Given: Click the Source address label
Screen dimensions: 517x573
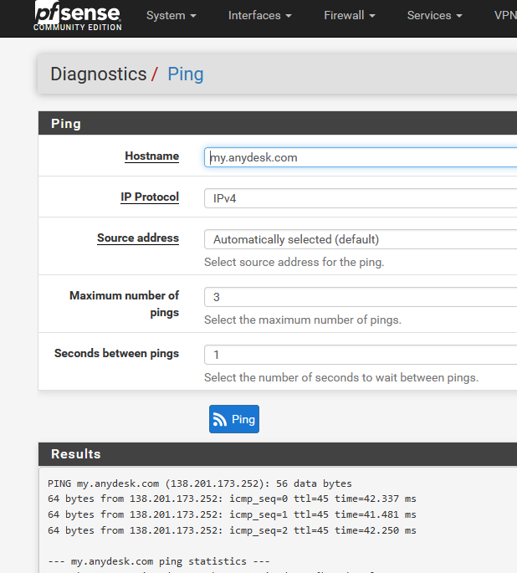Looking at the screenshot, I should coord(138,238).
